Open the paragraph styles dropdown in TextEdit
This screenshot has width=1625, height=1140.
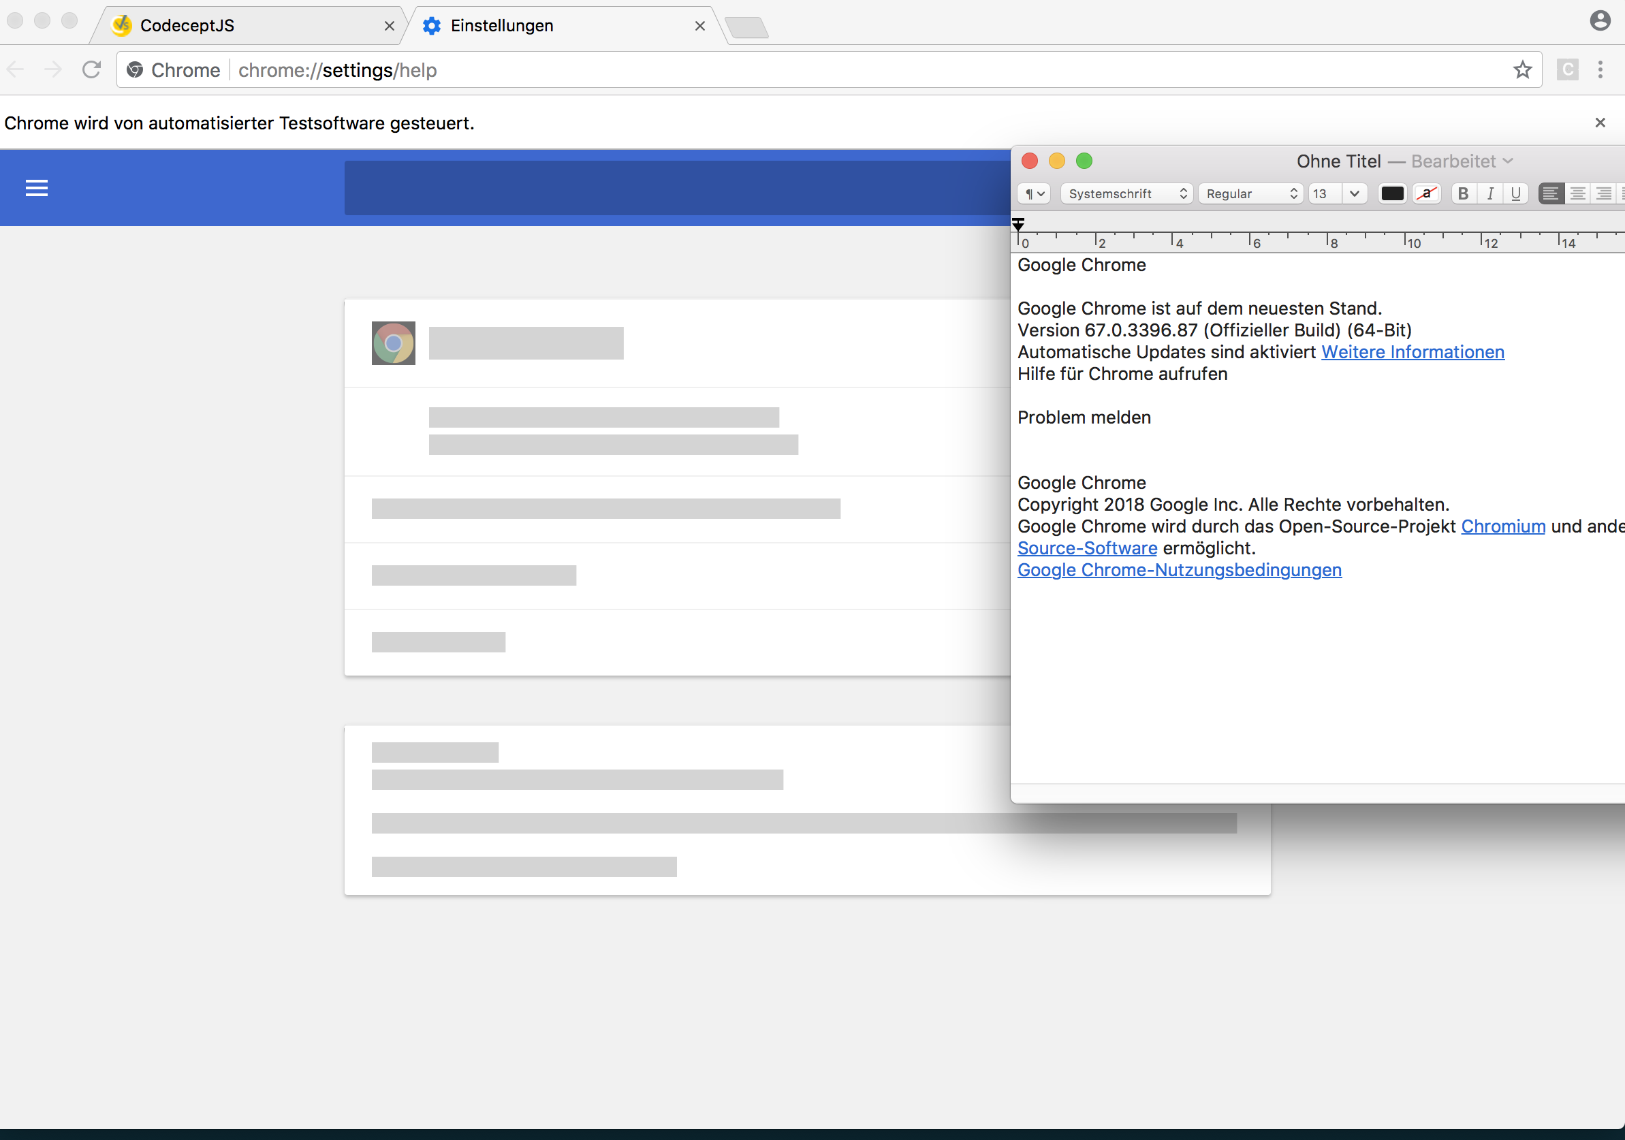(1034, 193)
